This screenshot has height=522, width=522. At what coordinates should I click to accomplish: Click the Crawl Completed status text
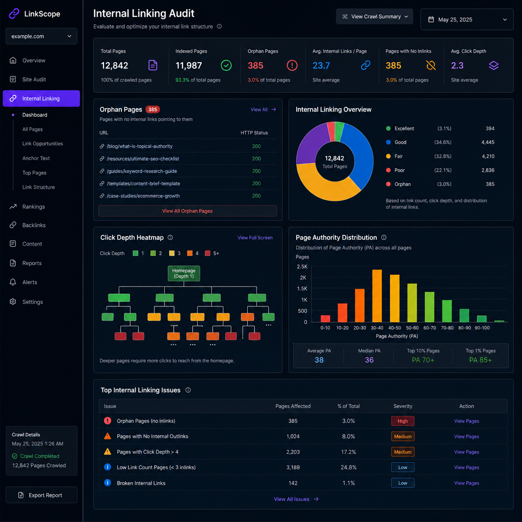[40, 456]
